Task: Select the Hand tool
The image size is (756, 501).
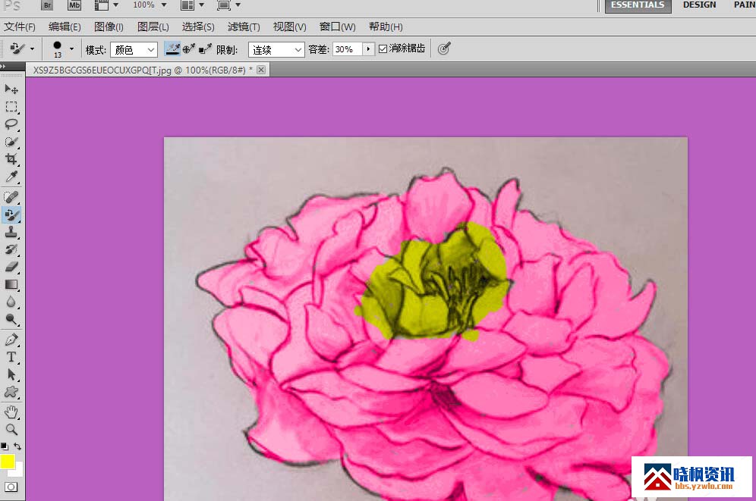Action: 11,412
